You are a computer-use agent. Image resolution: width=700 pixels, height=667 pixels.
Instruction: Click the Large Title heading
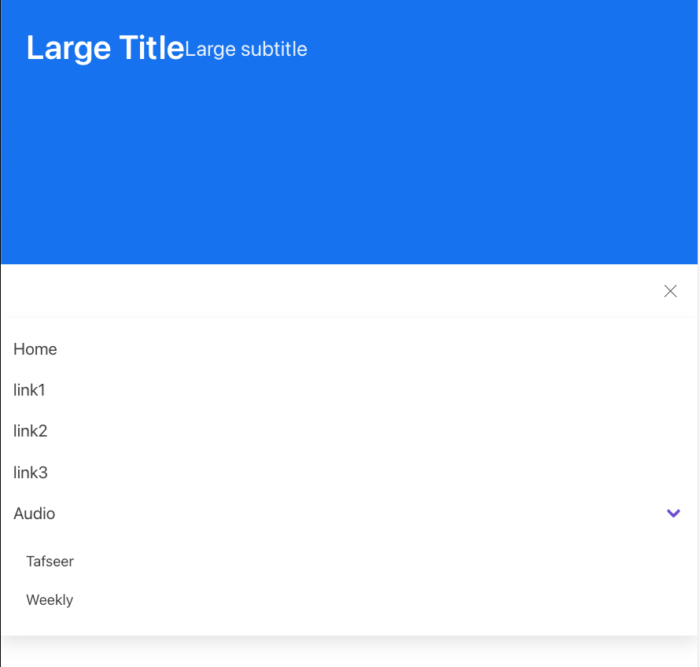click(x=105, y=47)
